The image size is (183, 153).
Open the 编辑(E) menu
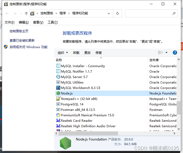pos(24,22)
